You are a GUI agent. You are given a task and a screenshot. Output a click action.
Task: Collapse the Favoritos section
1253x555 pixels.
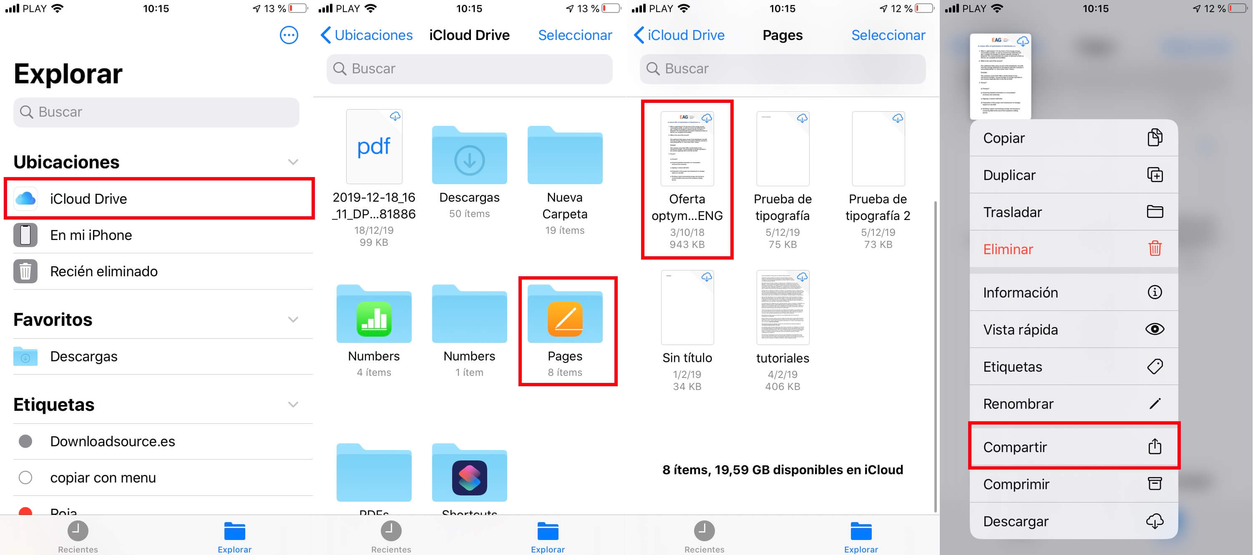click(293, 319)
